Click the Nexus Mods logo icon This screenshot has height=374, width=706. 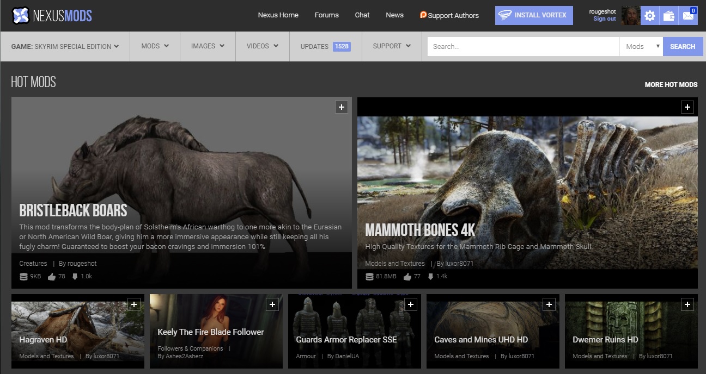point(21,16)
